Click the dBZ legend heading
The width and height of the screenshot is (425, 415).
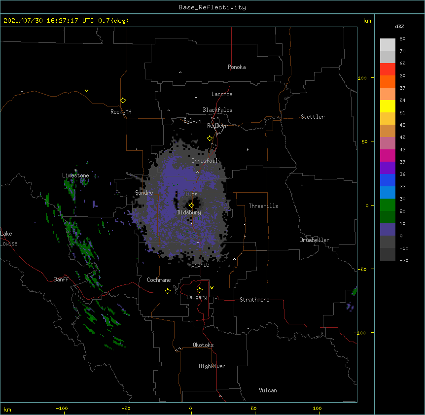tap(399, 26)
